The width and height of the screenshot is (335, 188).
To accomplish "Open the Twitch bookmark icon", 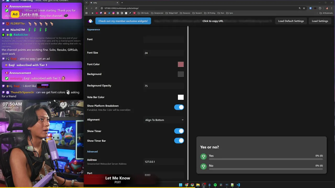I will (101, 13).
